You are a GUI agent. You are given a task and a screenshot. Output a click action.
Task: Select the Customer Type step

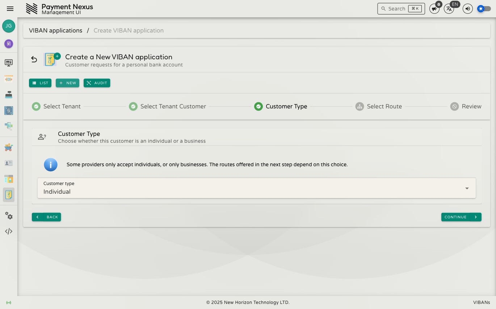[x=281, y=106]
